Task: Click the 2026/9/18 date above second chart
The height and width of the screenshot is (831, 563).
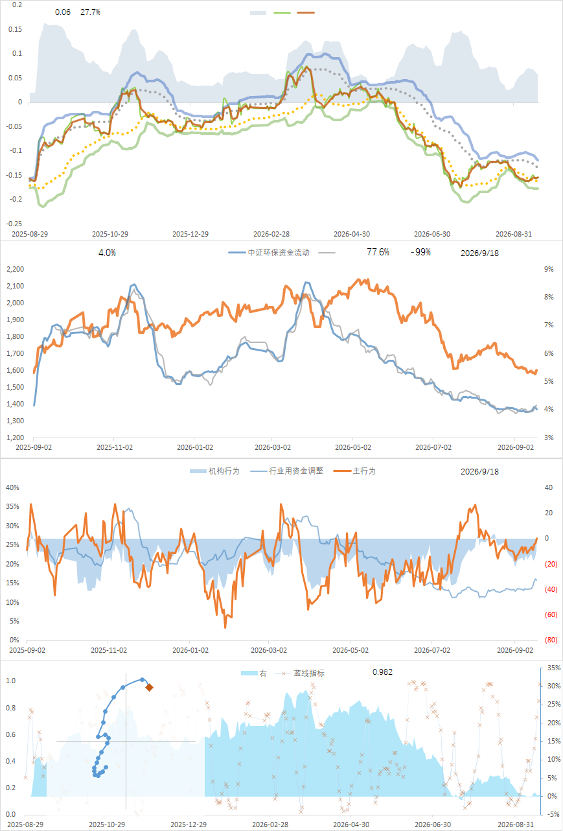Action: pyautogui.click(x=480, y=253)
